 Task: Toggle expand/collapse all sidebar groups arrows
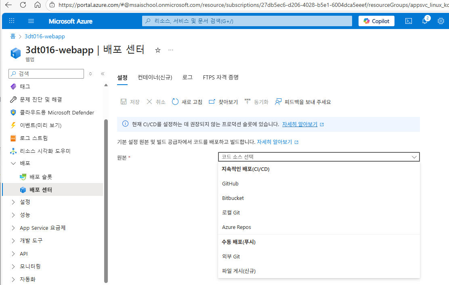click(90, 74)
